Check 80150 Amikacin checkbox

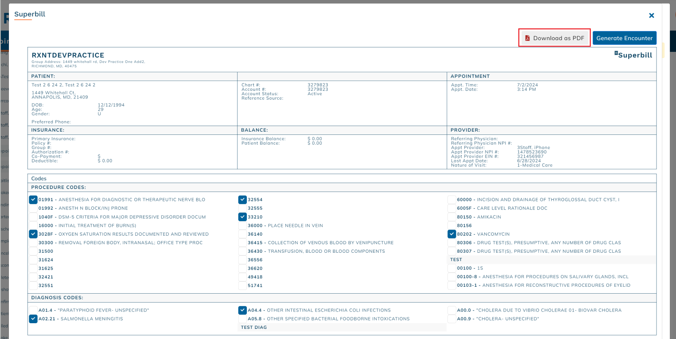tap(451, 217)
